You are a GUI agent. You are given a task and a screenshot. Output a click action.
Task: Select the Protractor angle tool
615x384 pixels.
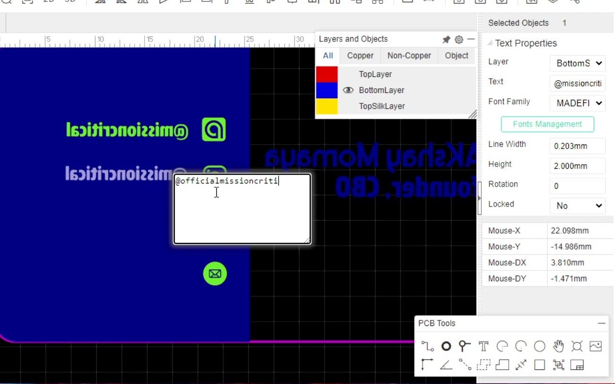(x=446, y=365)
